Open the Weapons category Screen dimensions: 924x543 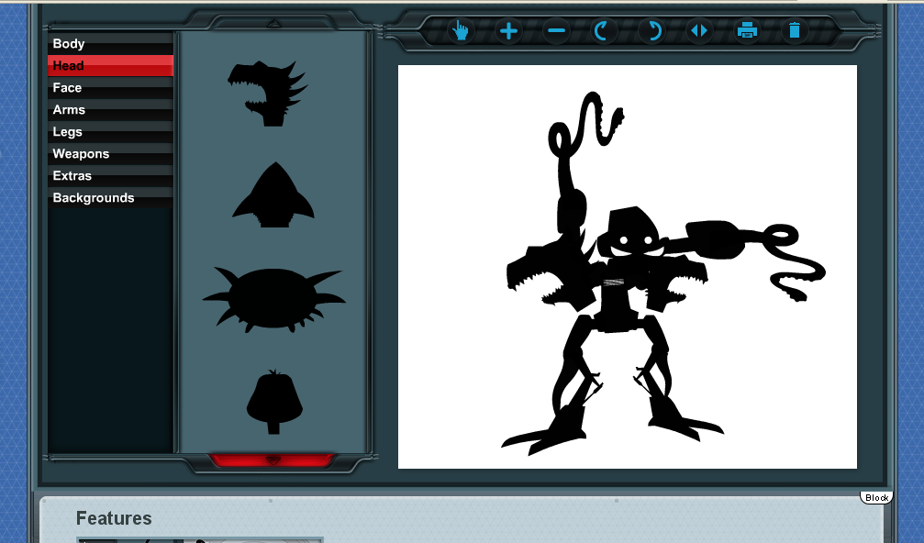coord(110,154)
